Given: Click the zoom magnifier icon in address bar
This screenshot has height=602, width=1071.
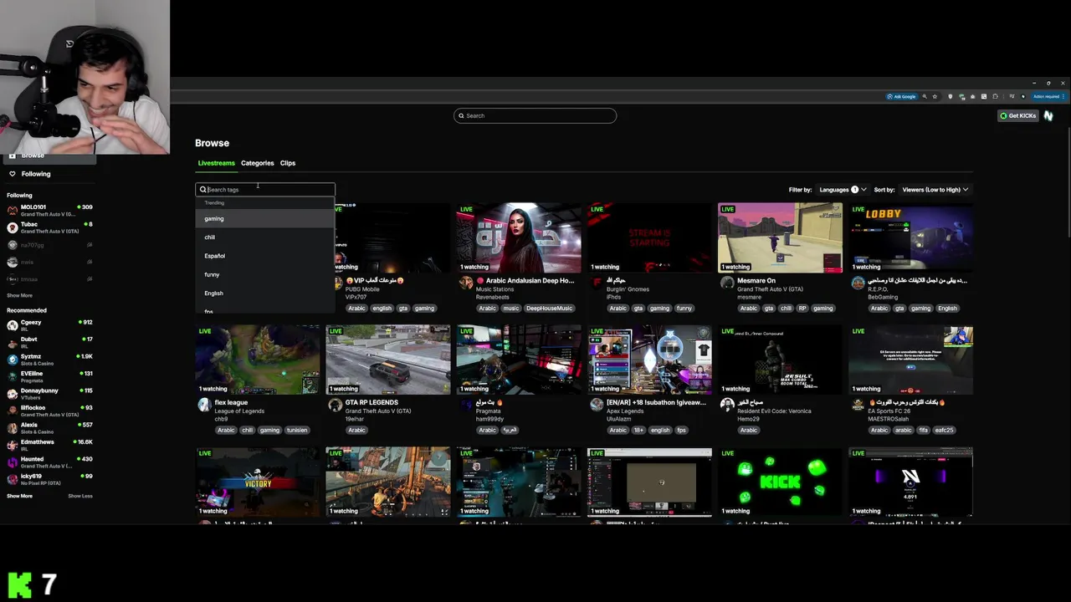Looking at the screenshot, I should click(925, 96).
